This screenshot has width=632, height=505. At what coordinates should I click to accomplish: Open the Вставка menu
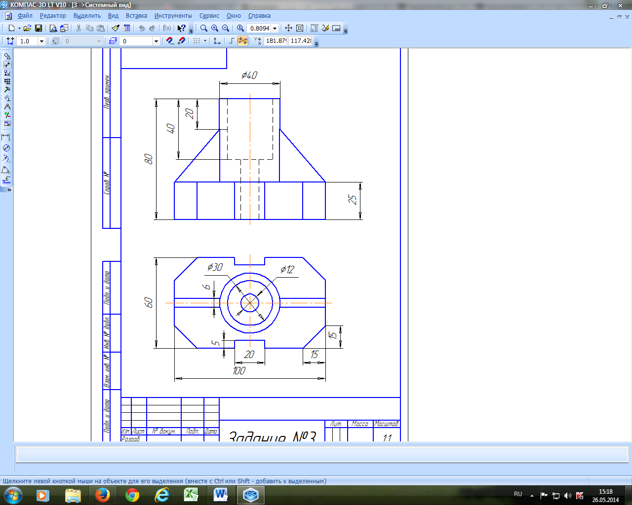(136, 16)
